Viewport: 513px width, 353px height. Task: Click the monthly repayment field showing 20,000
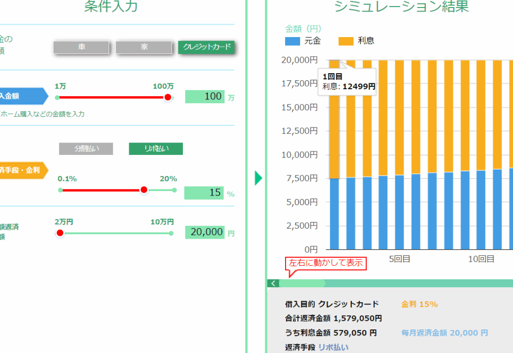[x=204, y=232]
